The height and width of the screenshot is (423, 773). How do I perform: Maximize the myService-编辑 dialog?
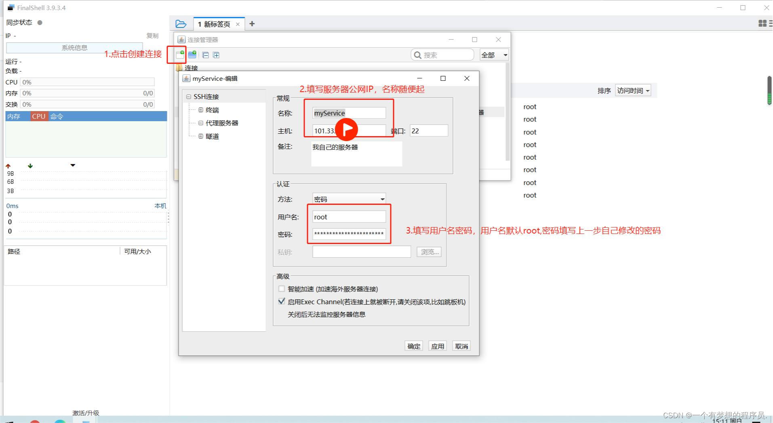click(x=443, y=78)
